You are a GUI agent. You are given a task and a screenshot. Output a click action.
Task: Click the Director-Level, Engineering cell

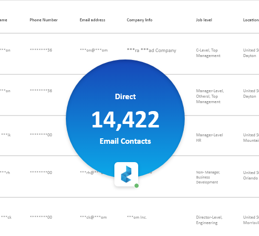pyautogui.click(x=209, y=220)
